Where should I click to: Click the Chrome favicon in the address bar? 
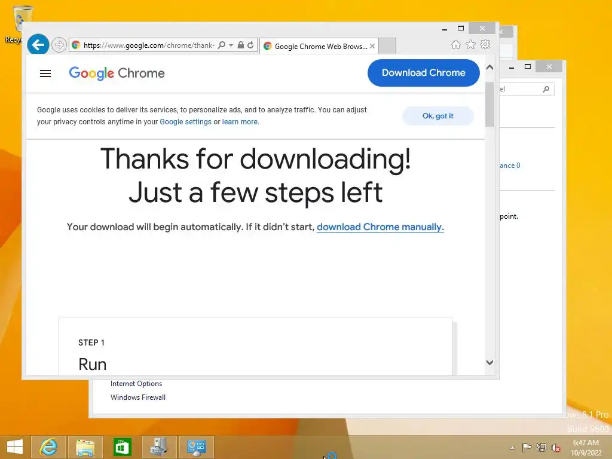pyautogui.click(x=76, y=45)
